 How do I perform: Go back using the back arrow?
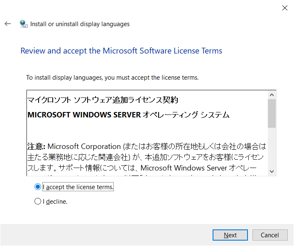click(8, 24)
